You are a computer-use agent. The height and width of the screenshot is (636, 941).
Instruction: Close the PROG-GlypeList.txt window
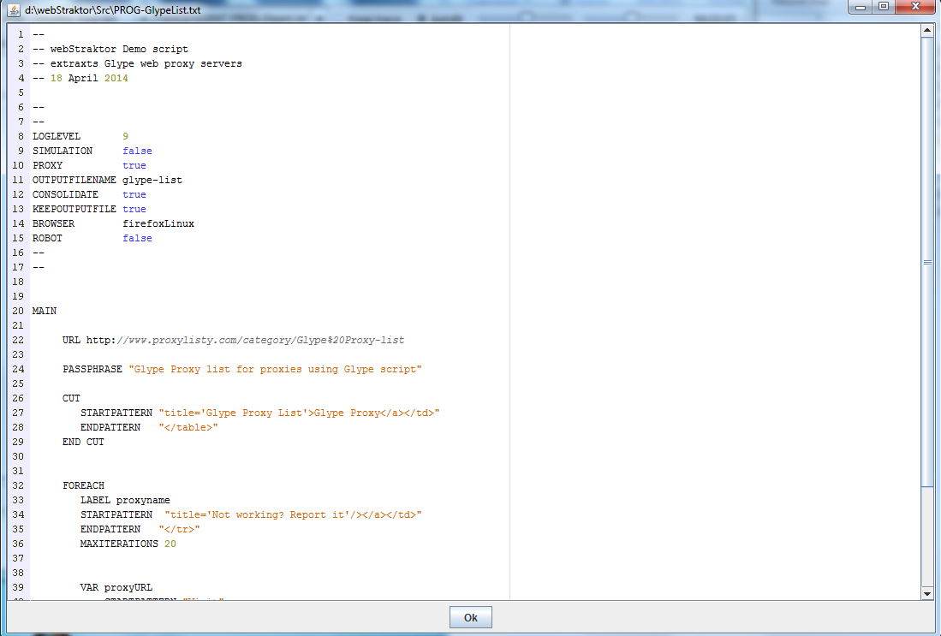click(x=914, y=6)
